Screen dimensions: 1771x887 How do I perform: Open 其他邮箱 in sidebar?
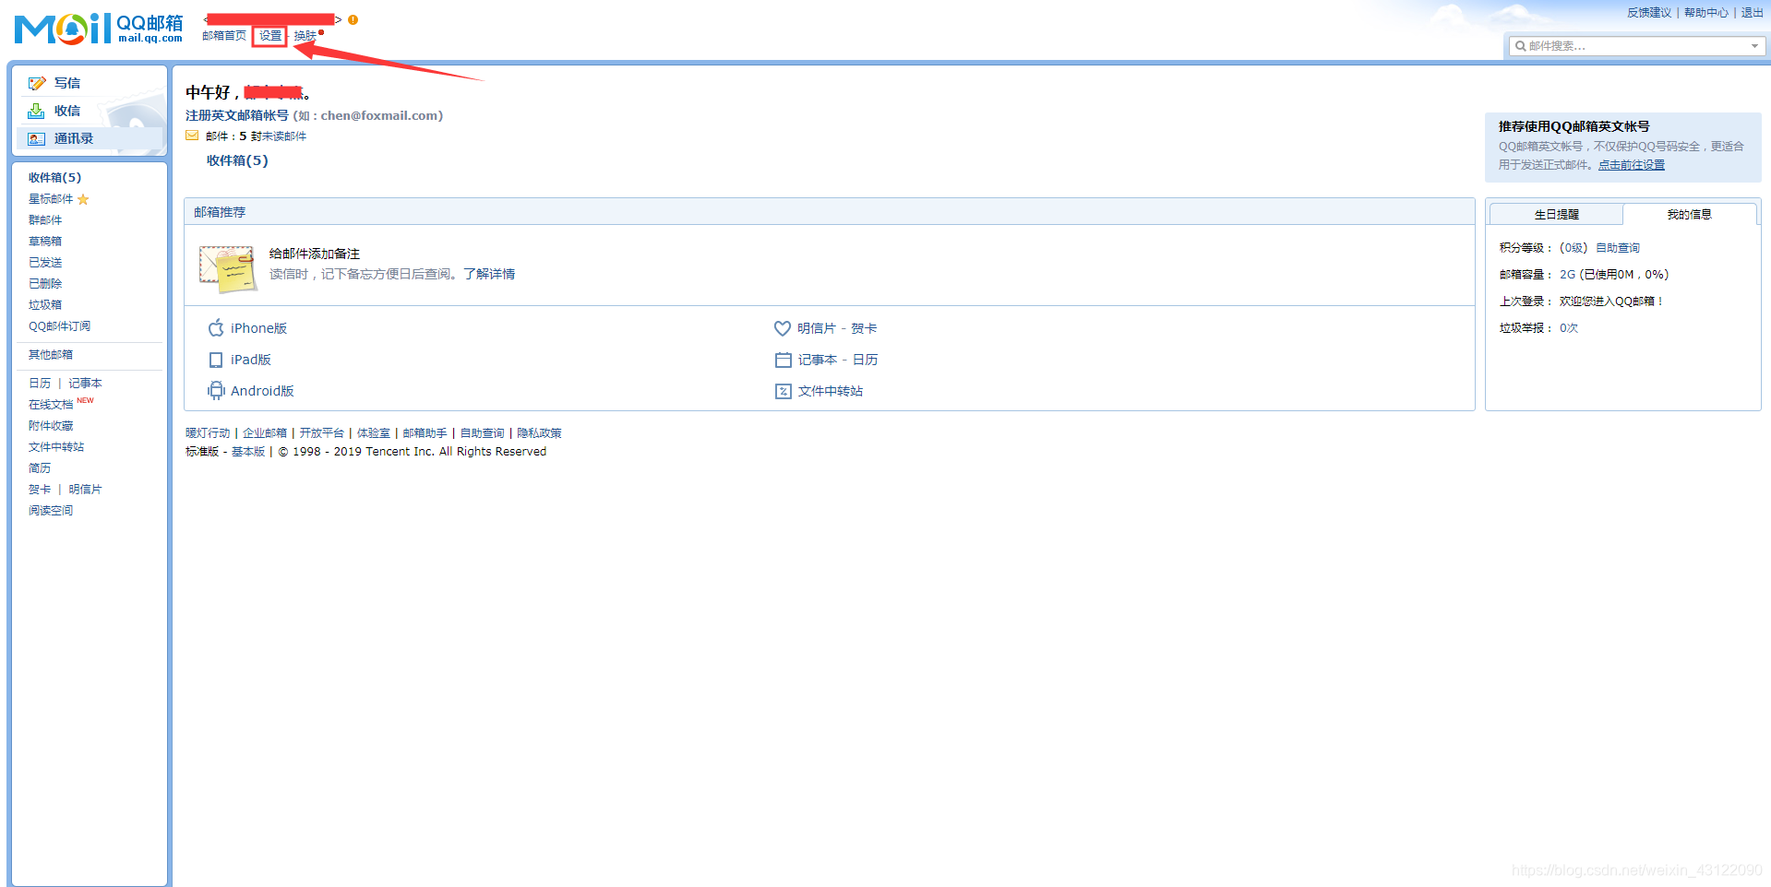51,355
